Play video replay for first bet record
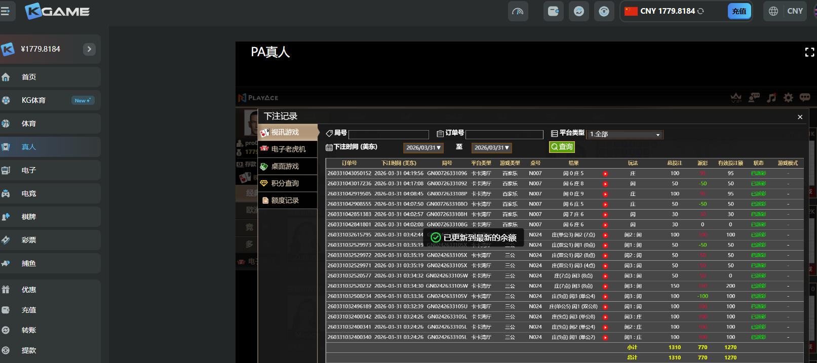The image size is (817, 363). click(x=605, y=174)
